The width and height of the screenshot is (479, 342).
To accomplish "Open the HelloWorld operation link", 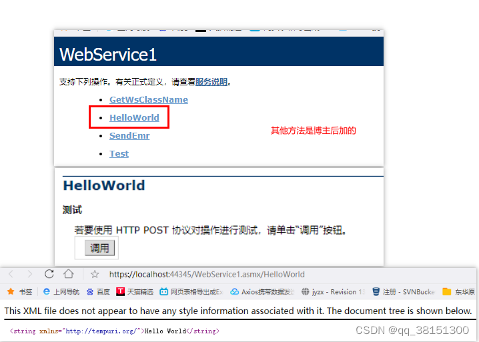I will [x=134, y=117].
